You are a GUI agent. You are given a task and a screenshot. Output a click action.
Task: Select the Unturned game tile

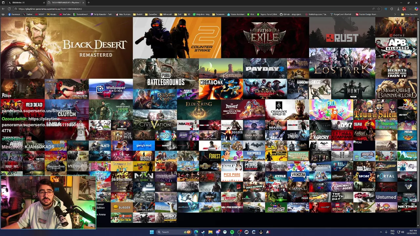tap(386, 197)
